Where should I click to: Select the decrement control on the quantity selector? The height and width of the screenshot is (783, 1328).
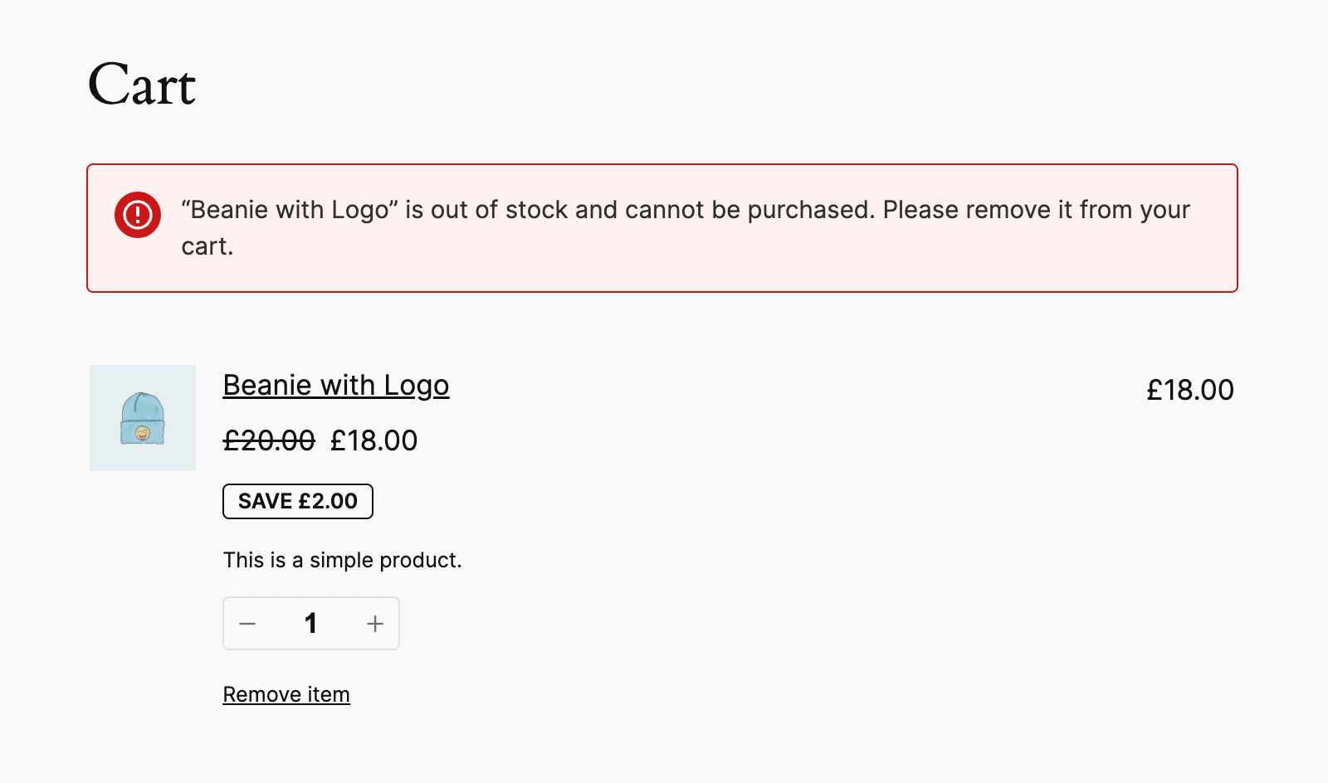(247, 623)
